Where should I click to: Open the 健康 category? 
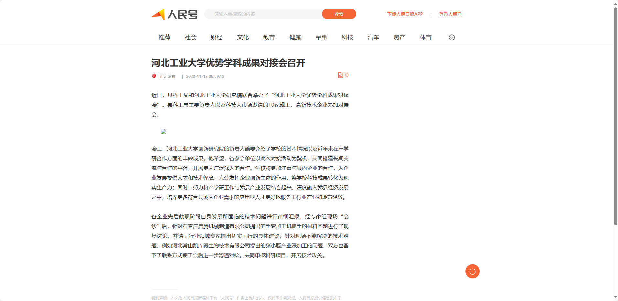[x=295, y=37]
